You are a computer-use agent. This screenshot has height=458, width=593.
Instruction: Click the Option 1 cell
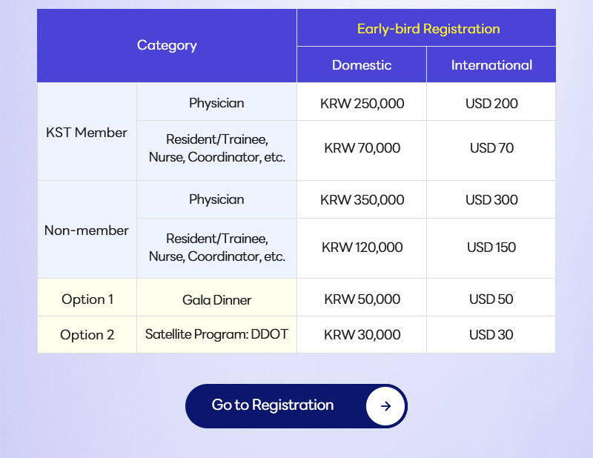click(x=87, y=299)
